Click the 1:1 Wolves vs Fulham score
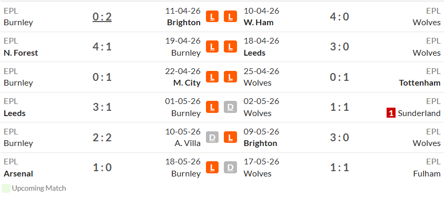 pos(339,168)
